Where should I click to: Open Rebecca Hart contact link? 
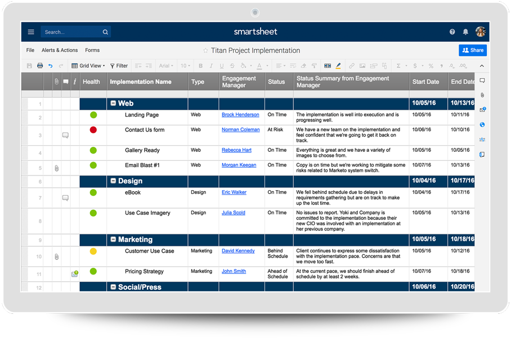(236, 150)
